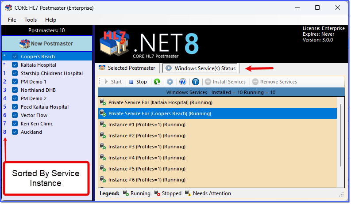This screenshot has height=204, width=351.
Task: Click the Install Services label
Action: tap(229, 82)
